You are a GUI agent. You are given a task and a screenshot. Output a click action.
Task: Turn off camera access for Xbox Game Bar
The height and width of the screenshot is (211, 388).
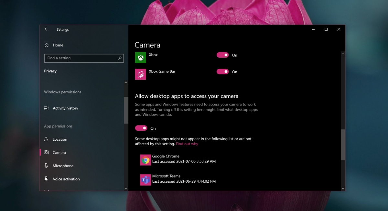[x=222, y=72]
